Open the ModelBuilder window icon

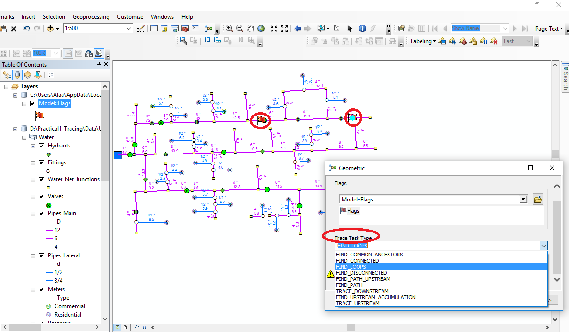(x=209, y=29)
